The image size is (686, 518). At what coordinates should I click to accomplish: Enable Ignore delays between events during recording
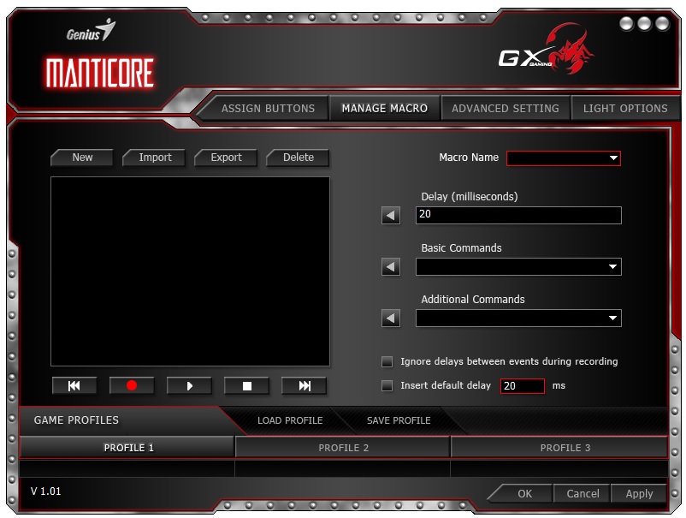coord(387,361)
